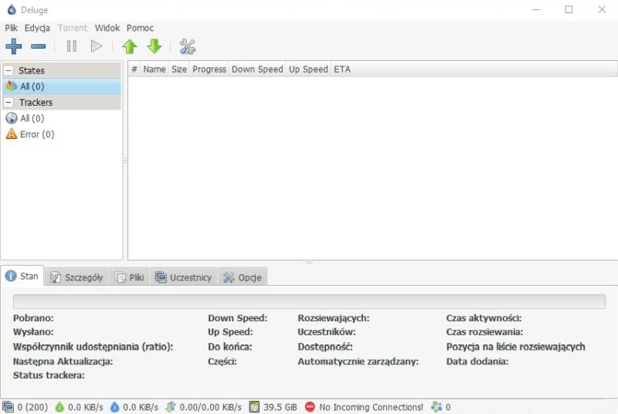This screenshot has height=414, width=618.
Task: Open the Opcje tab
Action: [243, 277]
